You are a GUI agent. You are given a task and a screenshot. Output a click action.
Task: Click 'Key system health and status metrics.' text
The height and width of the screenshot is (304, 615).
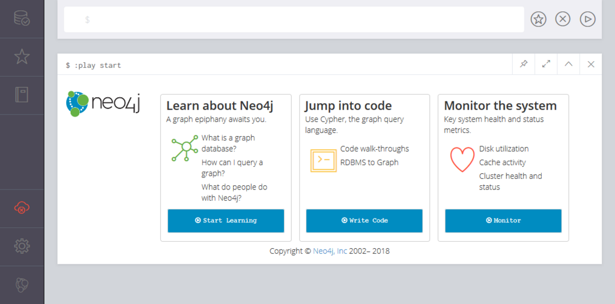click(494, 125)
